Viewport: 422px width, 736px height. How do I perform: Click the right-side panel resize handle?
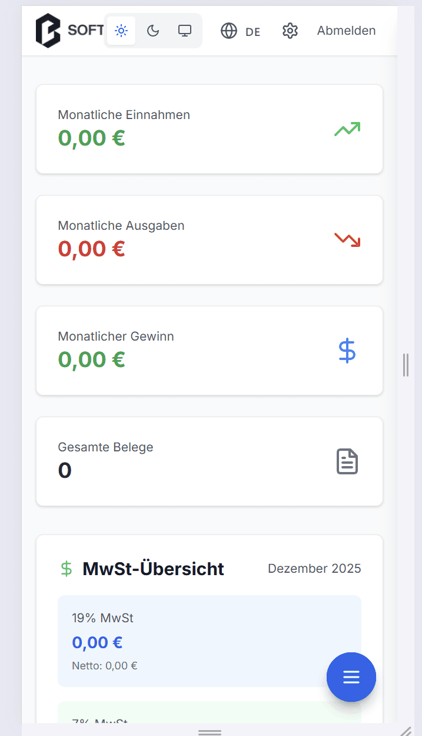pos(406,365)
